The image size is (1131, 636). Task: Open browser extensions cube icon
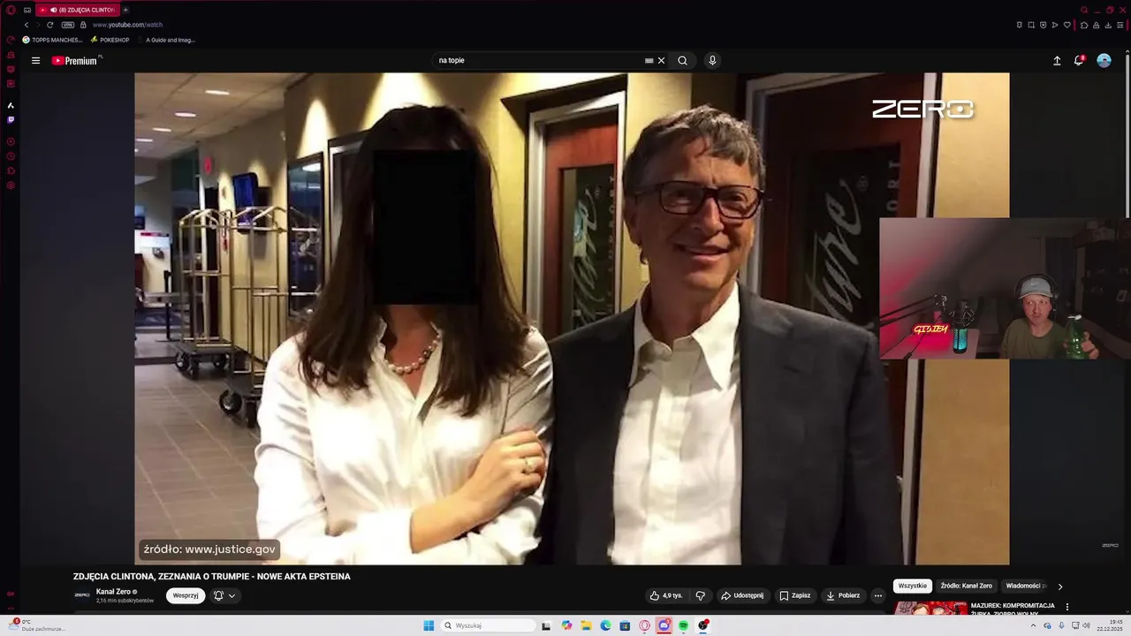tap(1084, 25)
